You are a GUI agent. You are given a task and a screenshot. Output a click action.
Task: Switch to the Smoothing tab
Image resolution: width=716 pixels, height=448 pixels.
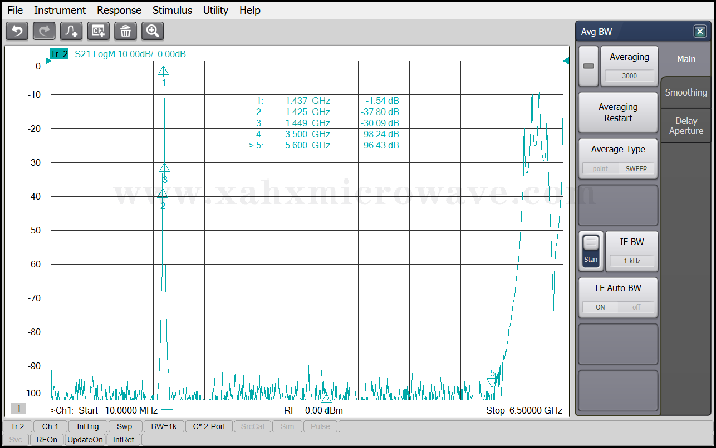pyautogui.click(x=686, y=93)
